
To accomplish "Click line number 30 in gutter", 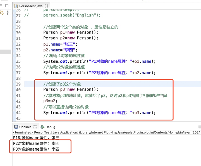I will (x=18, y=33).
